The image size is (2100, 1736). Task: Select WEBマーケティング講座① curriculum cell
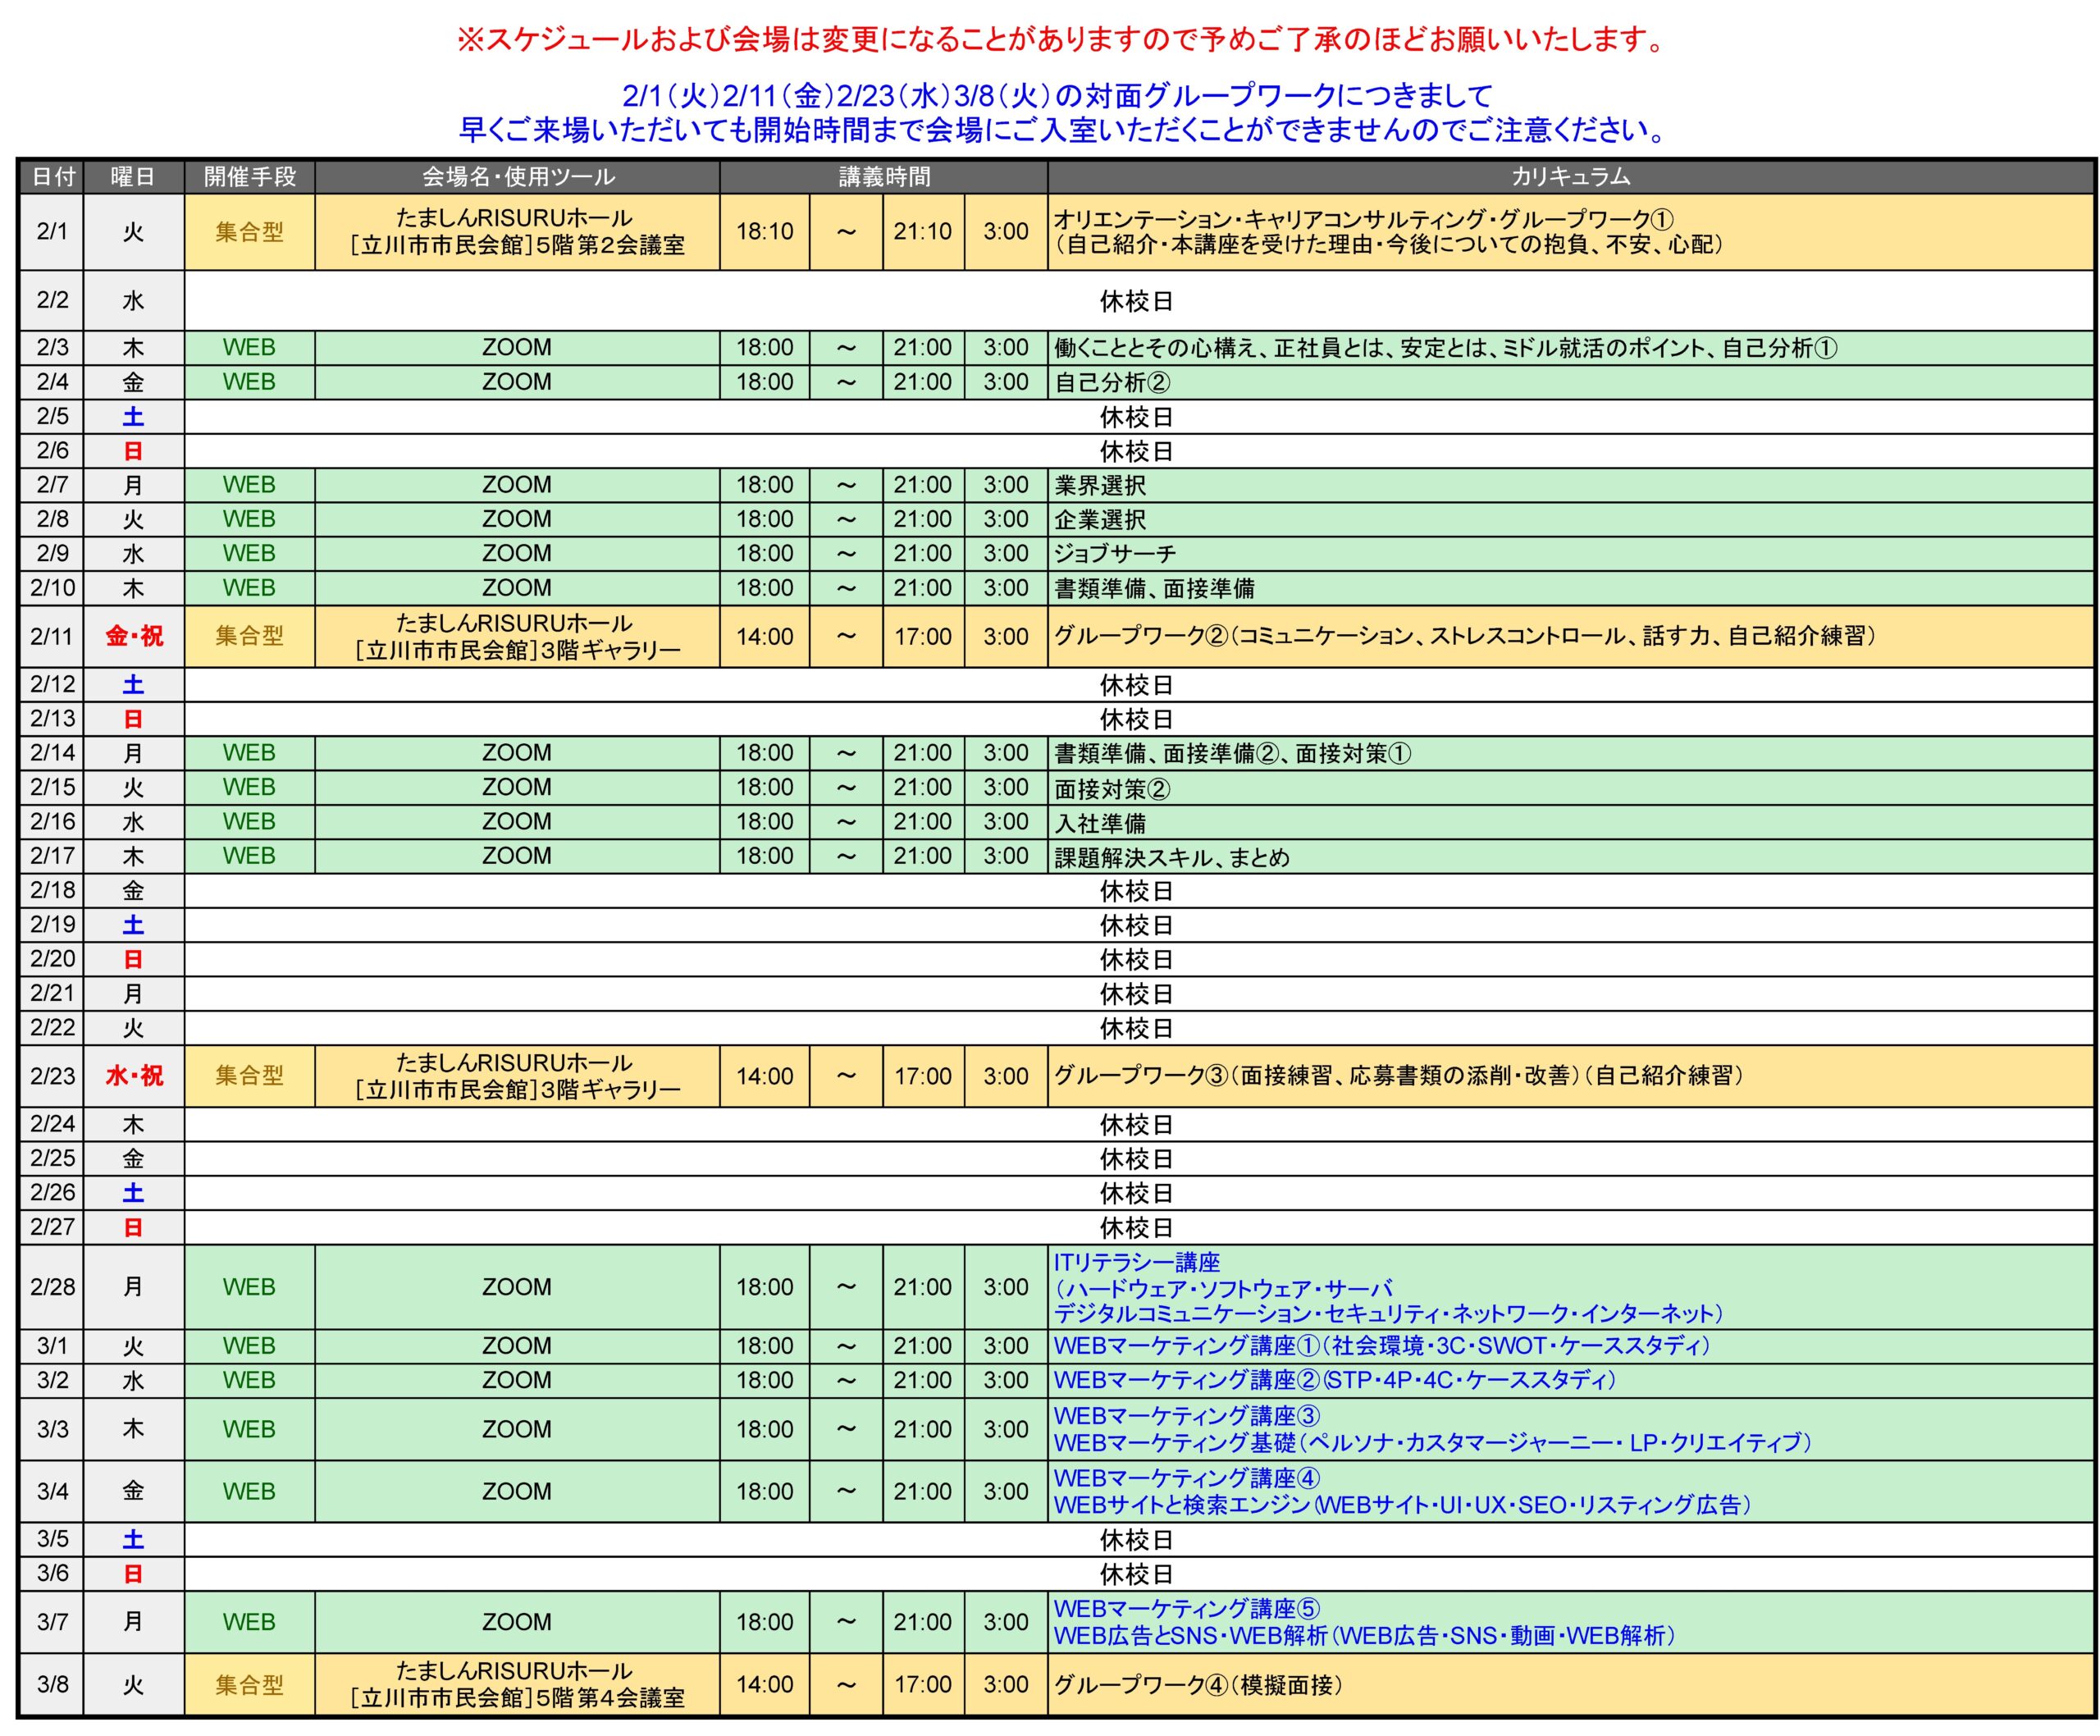[1571, 1347]
